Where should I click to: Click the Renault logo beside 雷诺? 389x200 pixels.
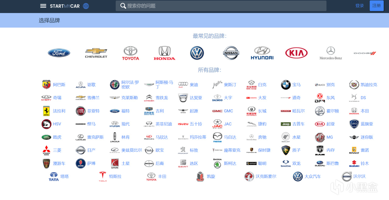354,150
